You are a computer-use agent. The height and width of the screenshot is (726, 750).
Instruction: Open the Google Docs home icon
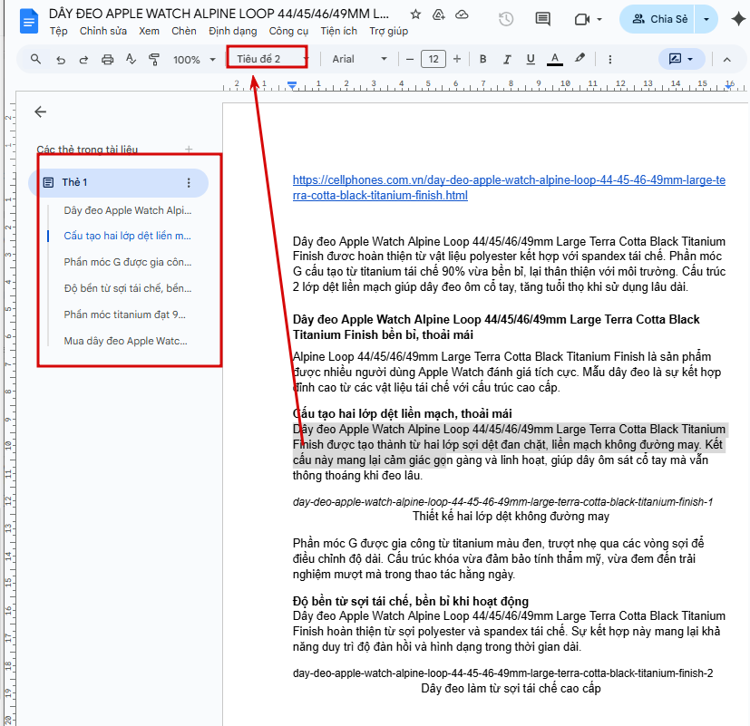[x=29, y=22]
